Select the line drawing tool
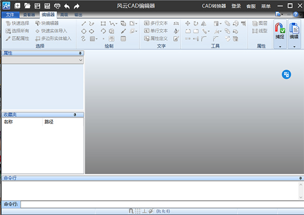304x215 pixels. [x=84, y=23]
